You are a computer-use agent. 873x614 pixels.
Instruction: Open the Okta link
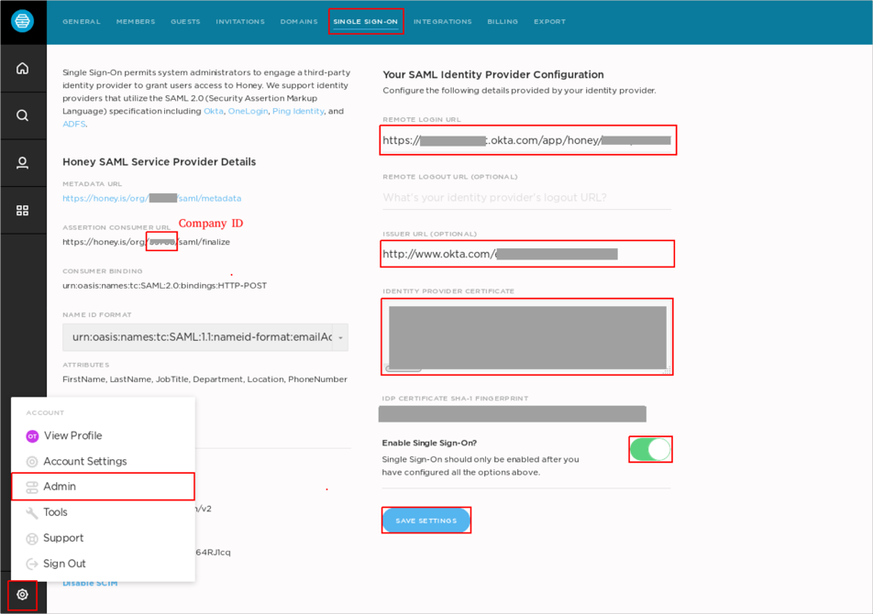[x=213, y=111]
